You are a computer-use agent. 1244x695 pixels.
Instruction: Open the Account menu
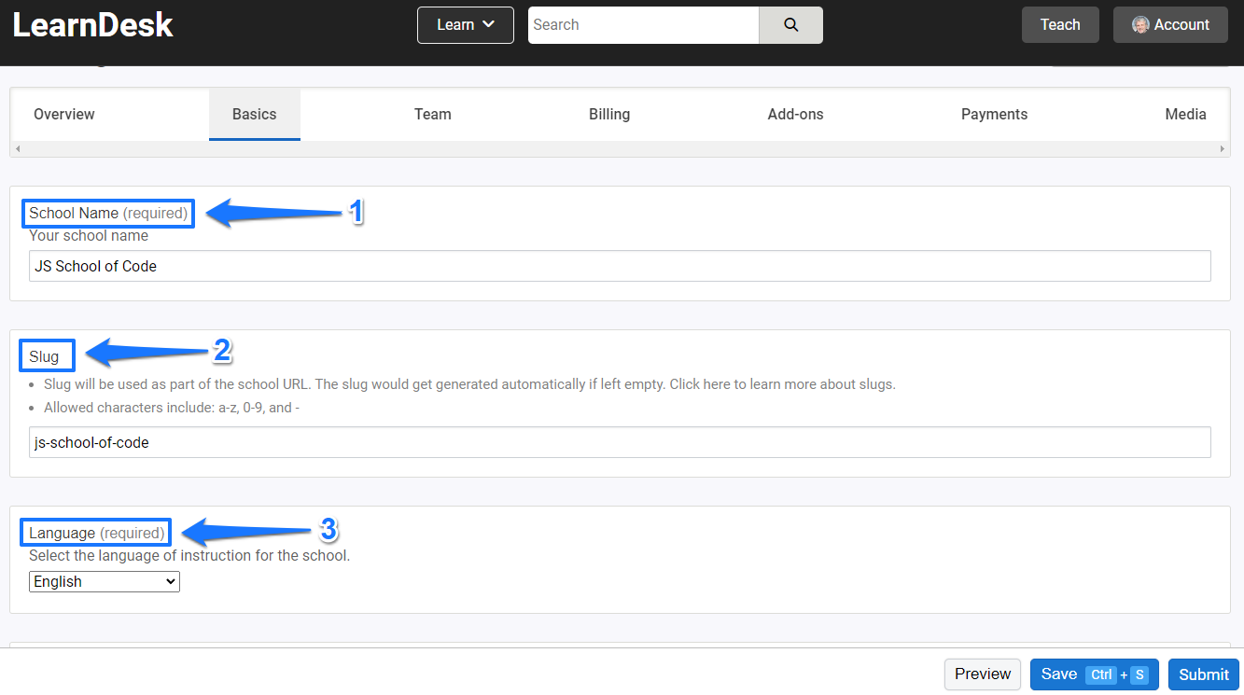(1170, 25)
